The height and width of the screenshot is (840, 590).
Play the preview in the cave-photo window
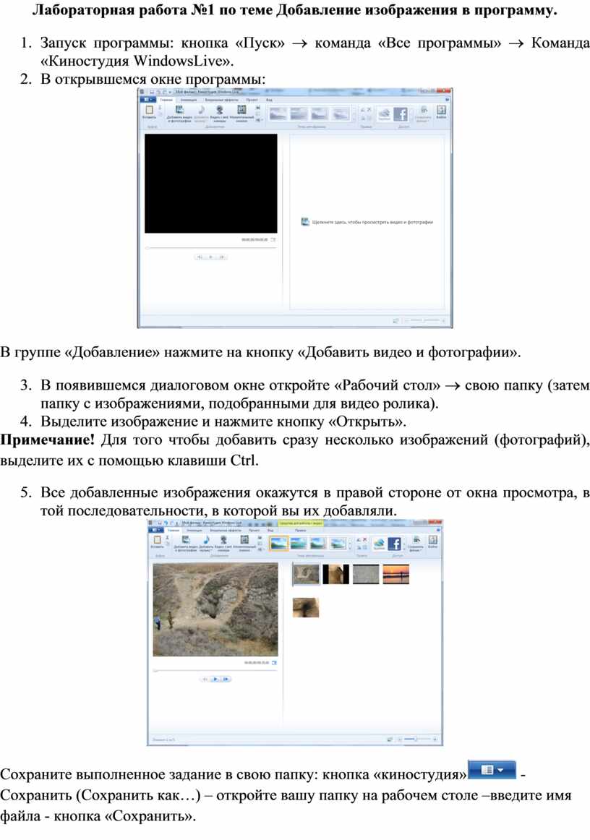(x=215, y=680)
